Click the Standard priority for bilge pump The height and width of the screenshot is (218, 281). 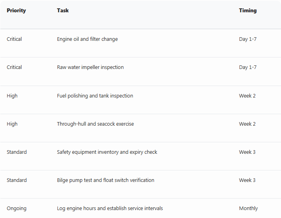pos(17,180)
